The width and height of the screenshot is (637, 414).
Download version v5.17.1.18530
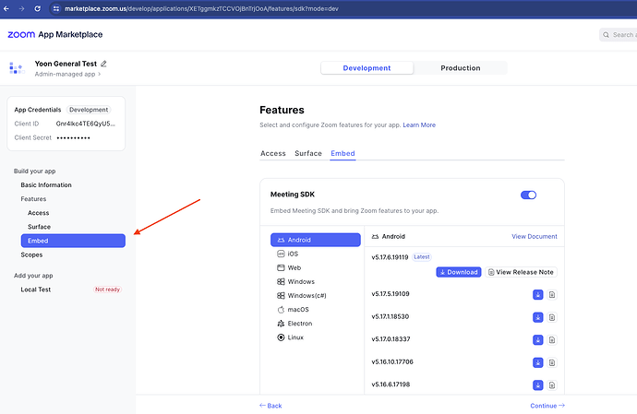[x=538, y=317]
